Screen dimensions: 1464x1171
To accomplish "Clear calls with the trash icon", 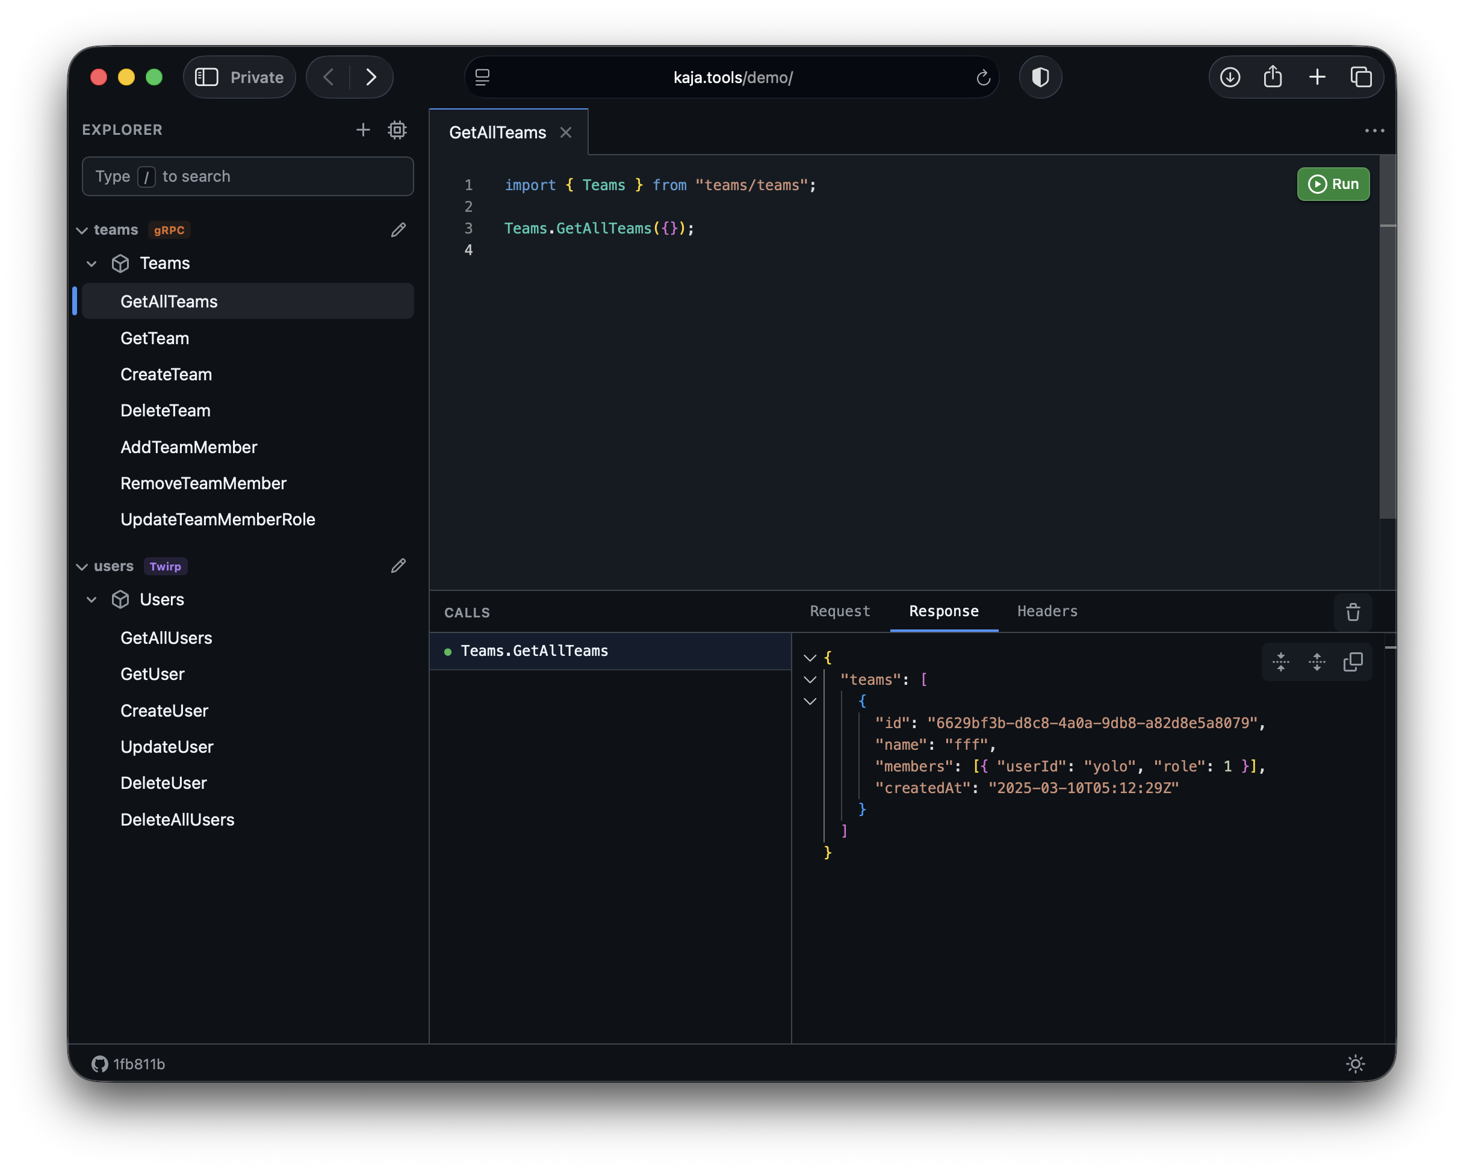I will (x=1353, y=613).
